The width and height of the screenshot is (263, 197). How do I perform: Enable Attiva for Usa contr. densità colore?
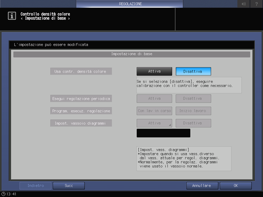(154, 71)
